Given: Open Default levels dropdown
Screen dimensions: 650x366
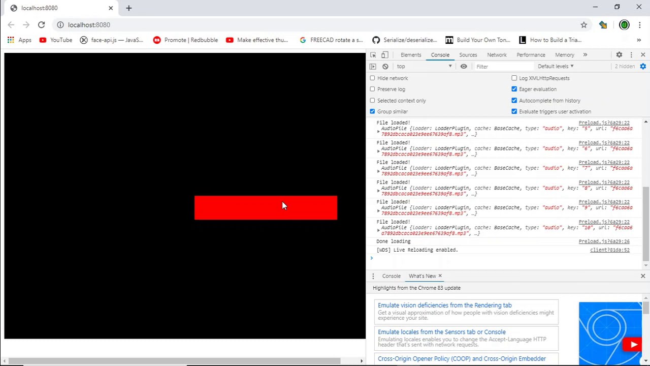Looking at the screenshot, I should coord(556,67).
